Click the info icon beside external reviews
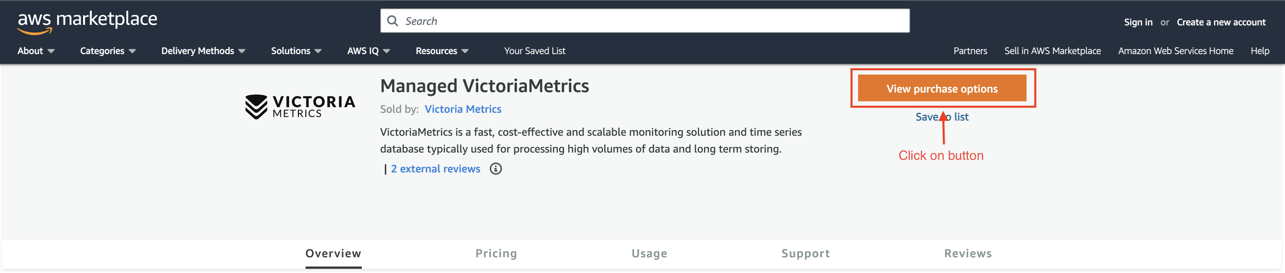The width and height of the screenshot is (1285, 273). 495,169
